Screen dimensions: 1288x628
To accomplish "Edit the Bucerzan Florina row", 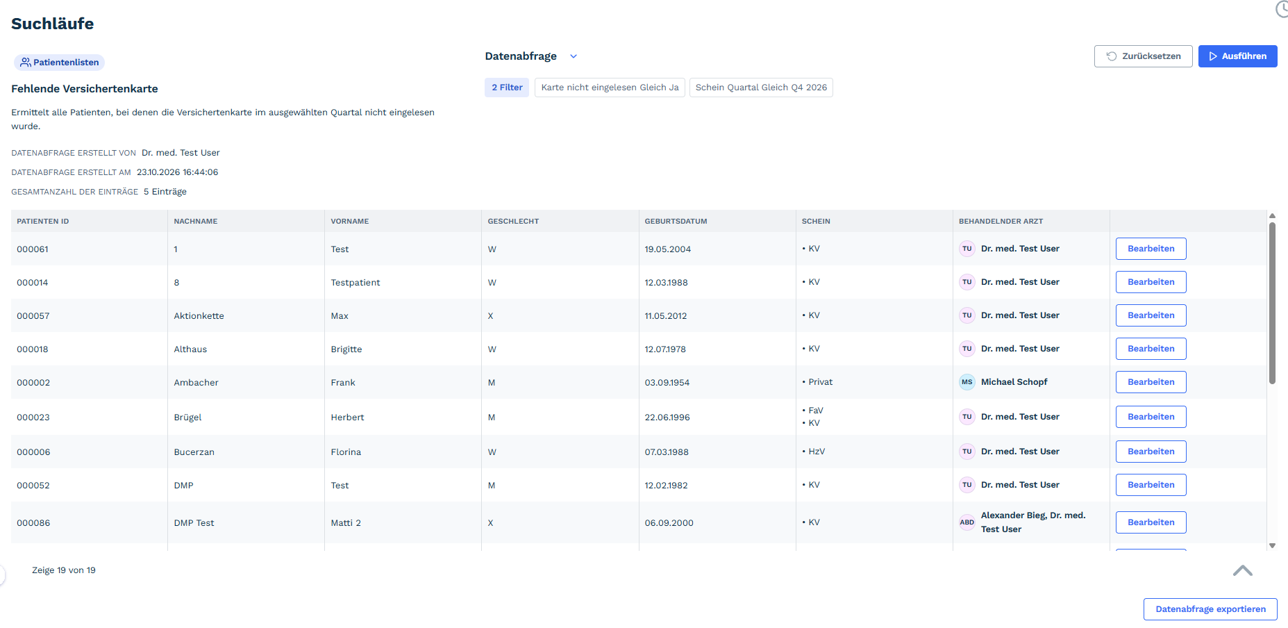I will [x=1151, y=452].
